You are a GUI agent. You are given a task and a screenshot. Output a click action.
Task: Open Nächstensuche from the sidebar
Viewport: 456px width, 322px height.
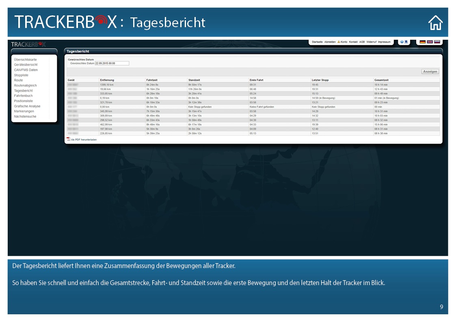coord(25,116)
